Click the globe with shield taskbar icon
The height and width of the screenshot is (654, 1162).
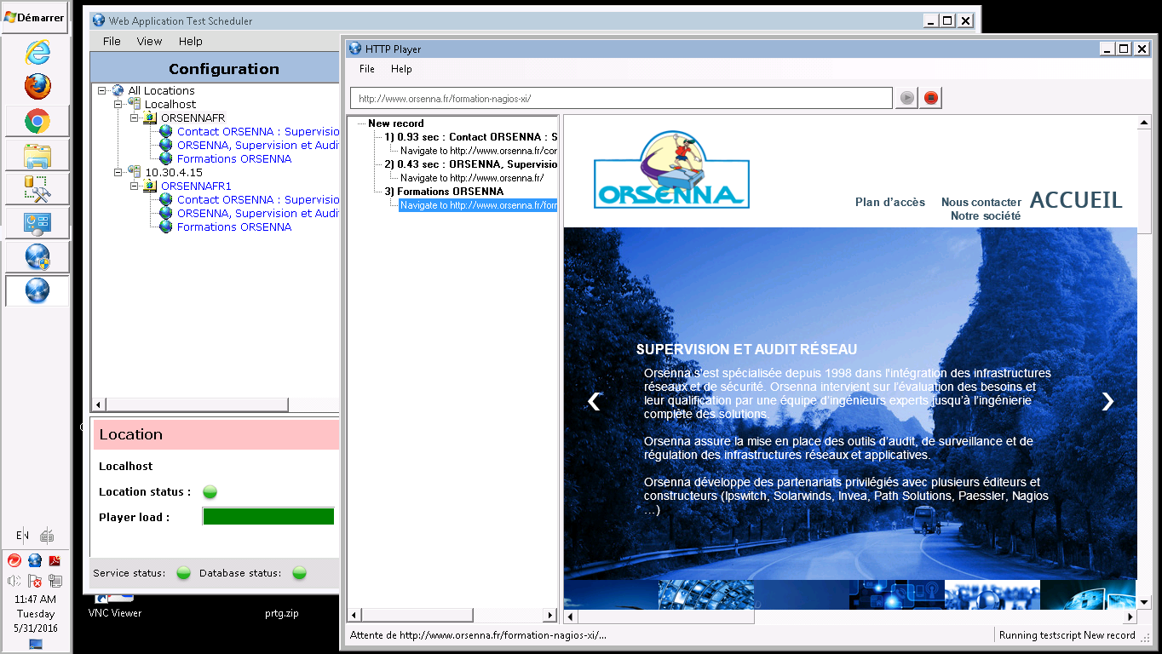[37, 256]
